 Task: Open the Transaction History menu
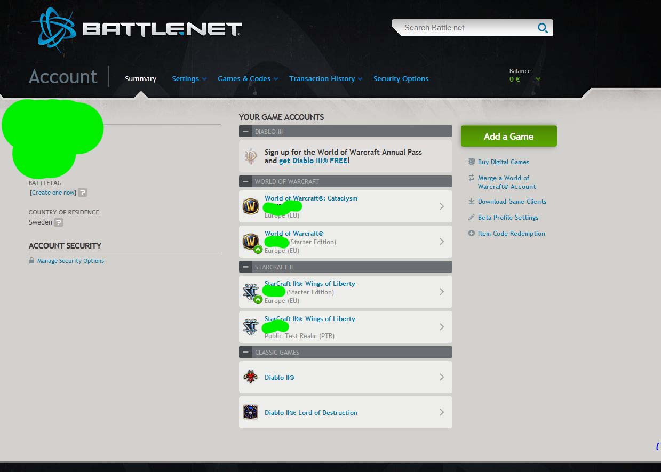point(322,78)
